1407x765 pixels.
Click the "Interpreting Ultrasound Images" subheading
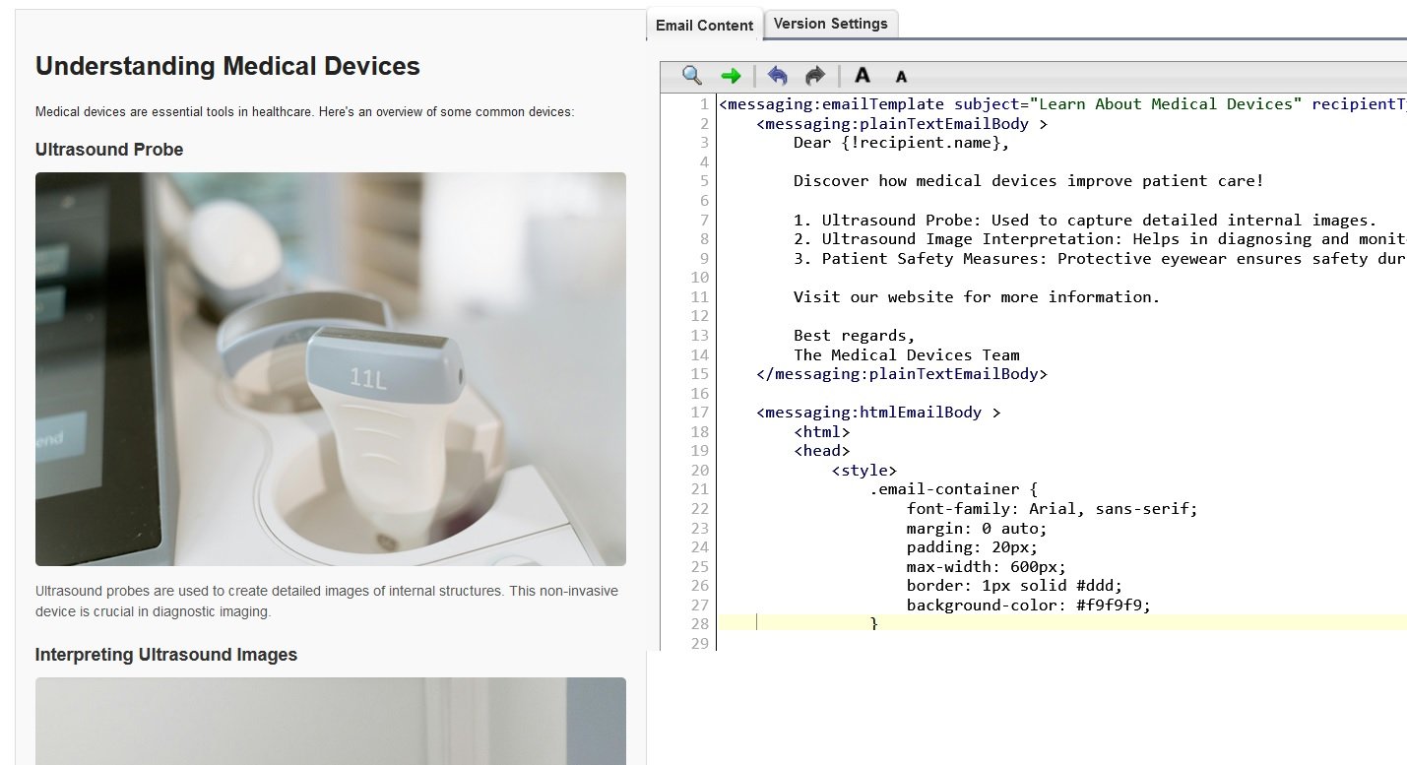(x=166, y=655)
